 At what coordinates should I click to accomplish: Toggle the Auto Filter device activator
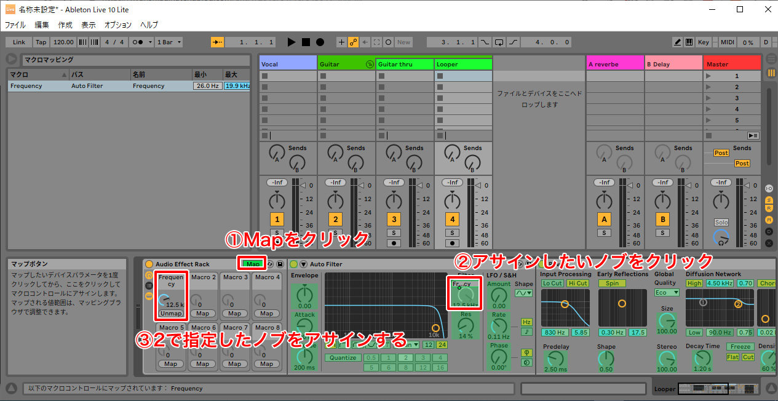coord(293,264)
